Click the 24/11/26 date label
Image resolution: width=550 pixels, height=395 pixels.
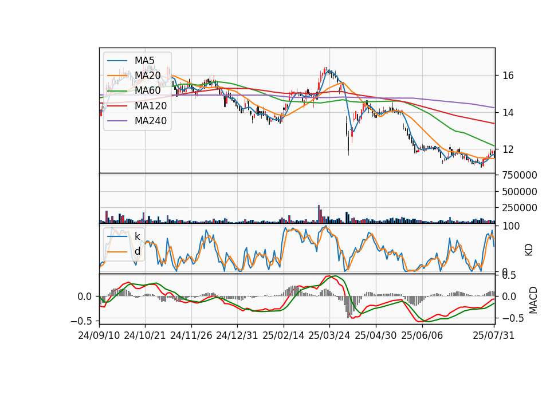(x=191, y=335)
